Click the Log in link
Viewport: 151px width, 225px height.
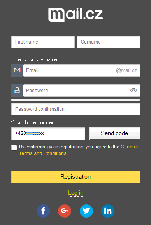coord(76,193)
